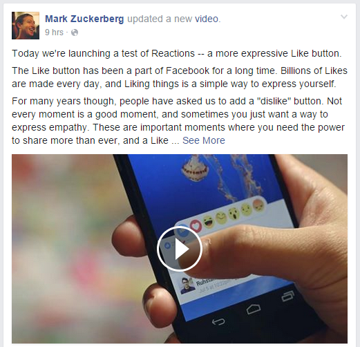Click the "9 hrs" timestamp
Screen dimensions: 360x347
point(54,32)
